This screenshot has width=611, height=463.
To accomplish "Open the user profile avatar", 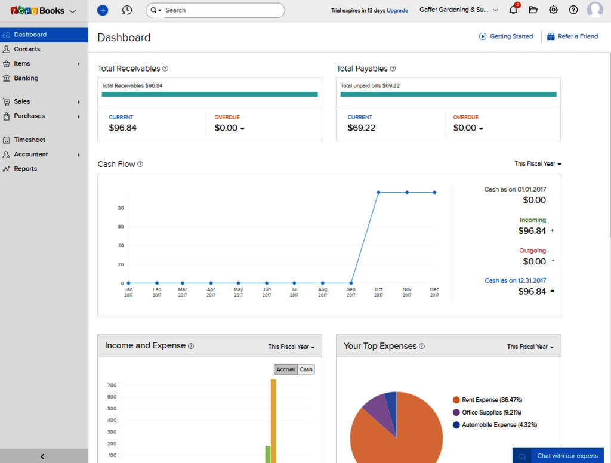I will [595, 10].
